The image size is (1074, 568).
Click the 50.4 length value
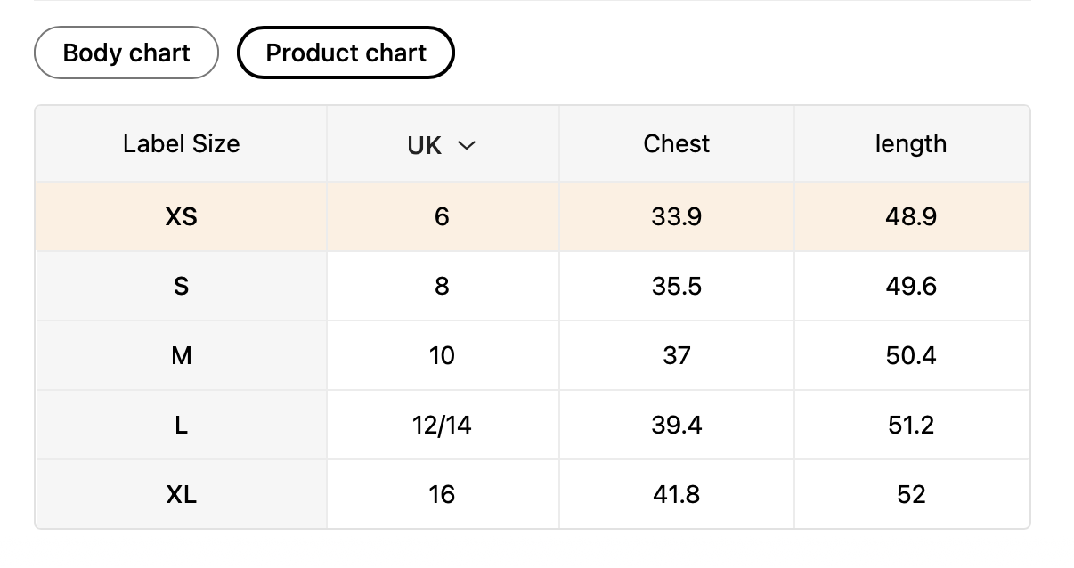pyautogui.click(x=910, y=356)
